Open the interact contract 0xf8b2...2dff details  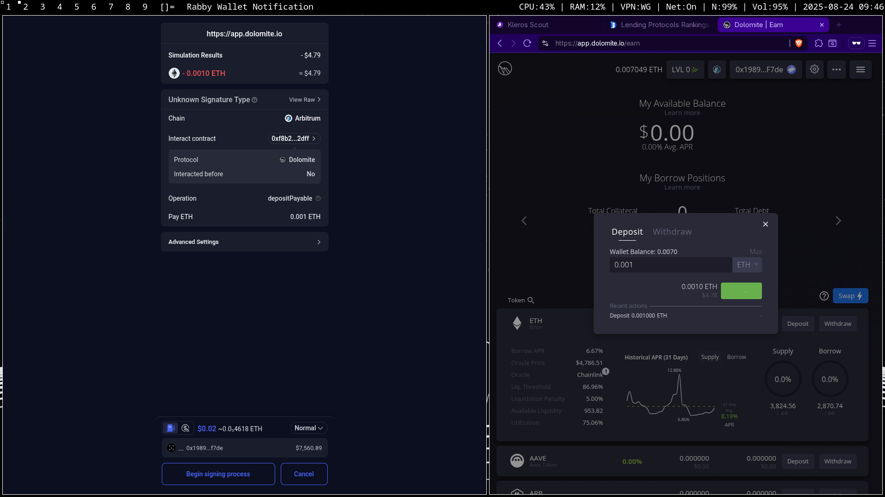pos(294,139)
